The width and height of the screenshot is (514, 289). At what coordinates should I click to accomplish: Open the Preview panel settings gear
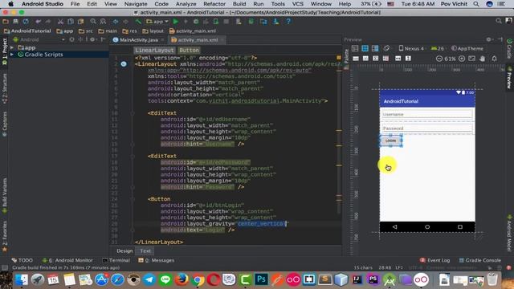pyautogui.click(x=489, y=39)
